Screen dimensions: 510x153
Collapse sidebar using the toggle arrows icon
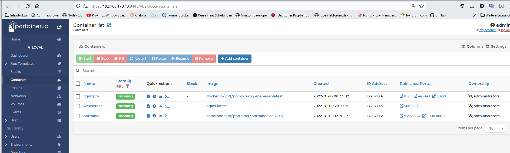pos(59,27)
